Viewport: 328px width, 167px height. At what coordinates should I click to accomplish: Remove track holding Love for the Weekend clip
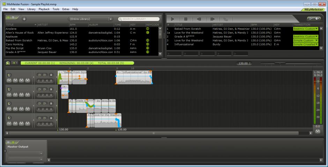[x=51, y=118]
